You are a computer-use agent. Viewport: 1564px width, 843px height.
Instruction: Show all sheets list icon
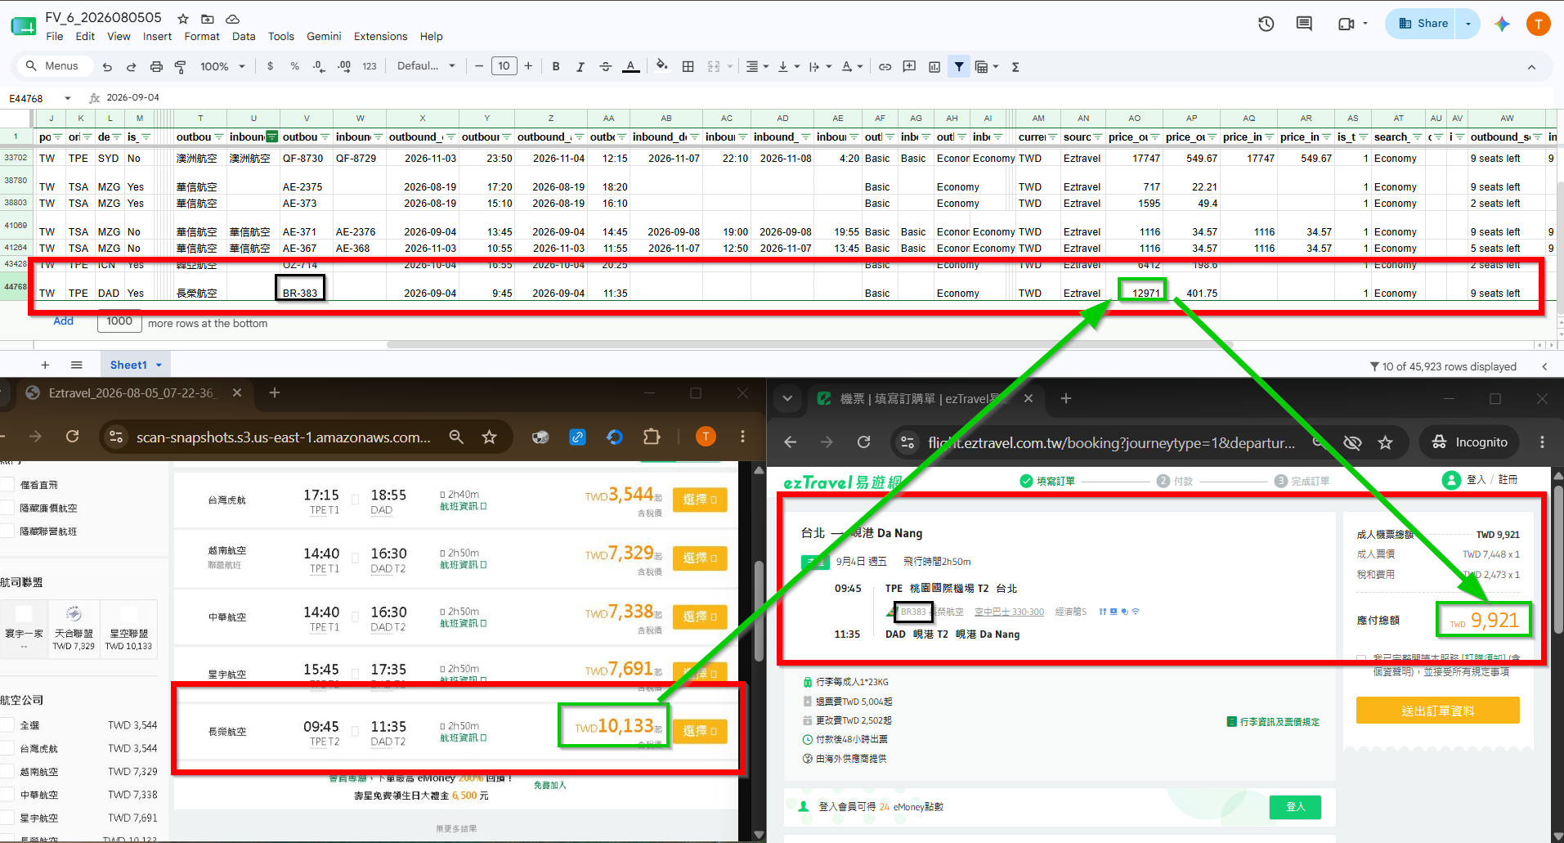(x=76, y=365)
